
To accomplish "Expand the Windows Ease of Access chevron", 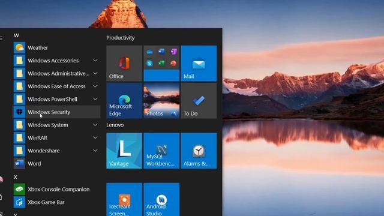I will [95, 86].
